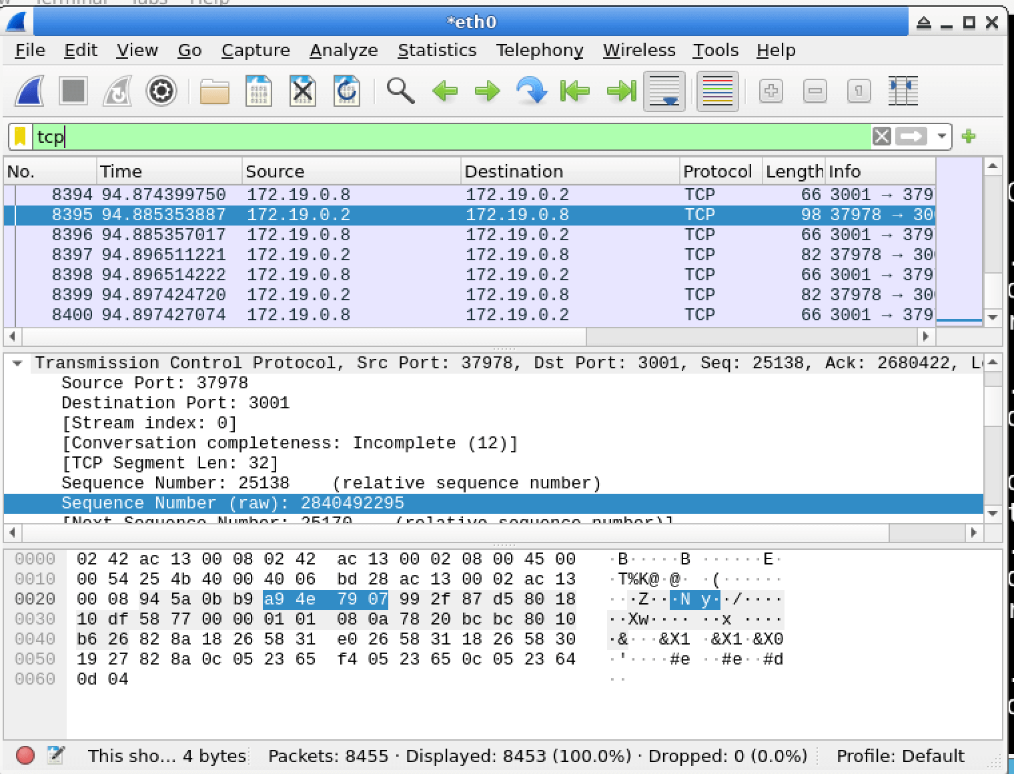
Task: Select packet number 8398
Action: [470, 275]
